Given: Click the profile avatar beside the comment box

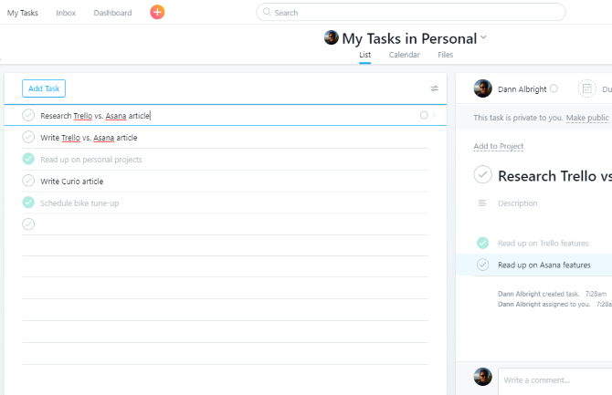Looking at the screenshot, I should tap(483, 377).
